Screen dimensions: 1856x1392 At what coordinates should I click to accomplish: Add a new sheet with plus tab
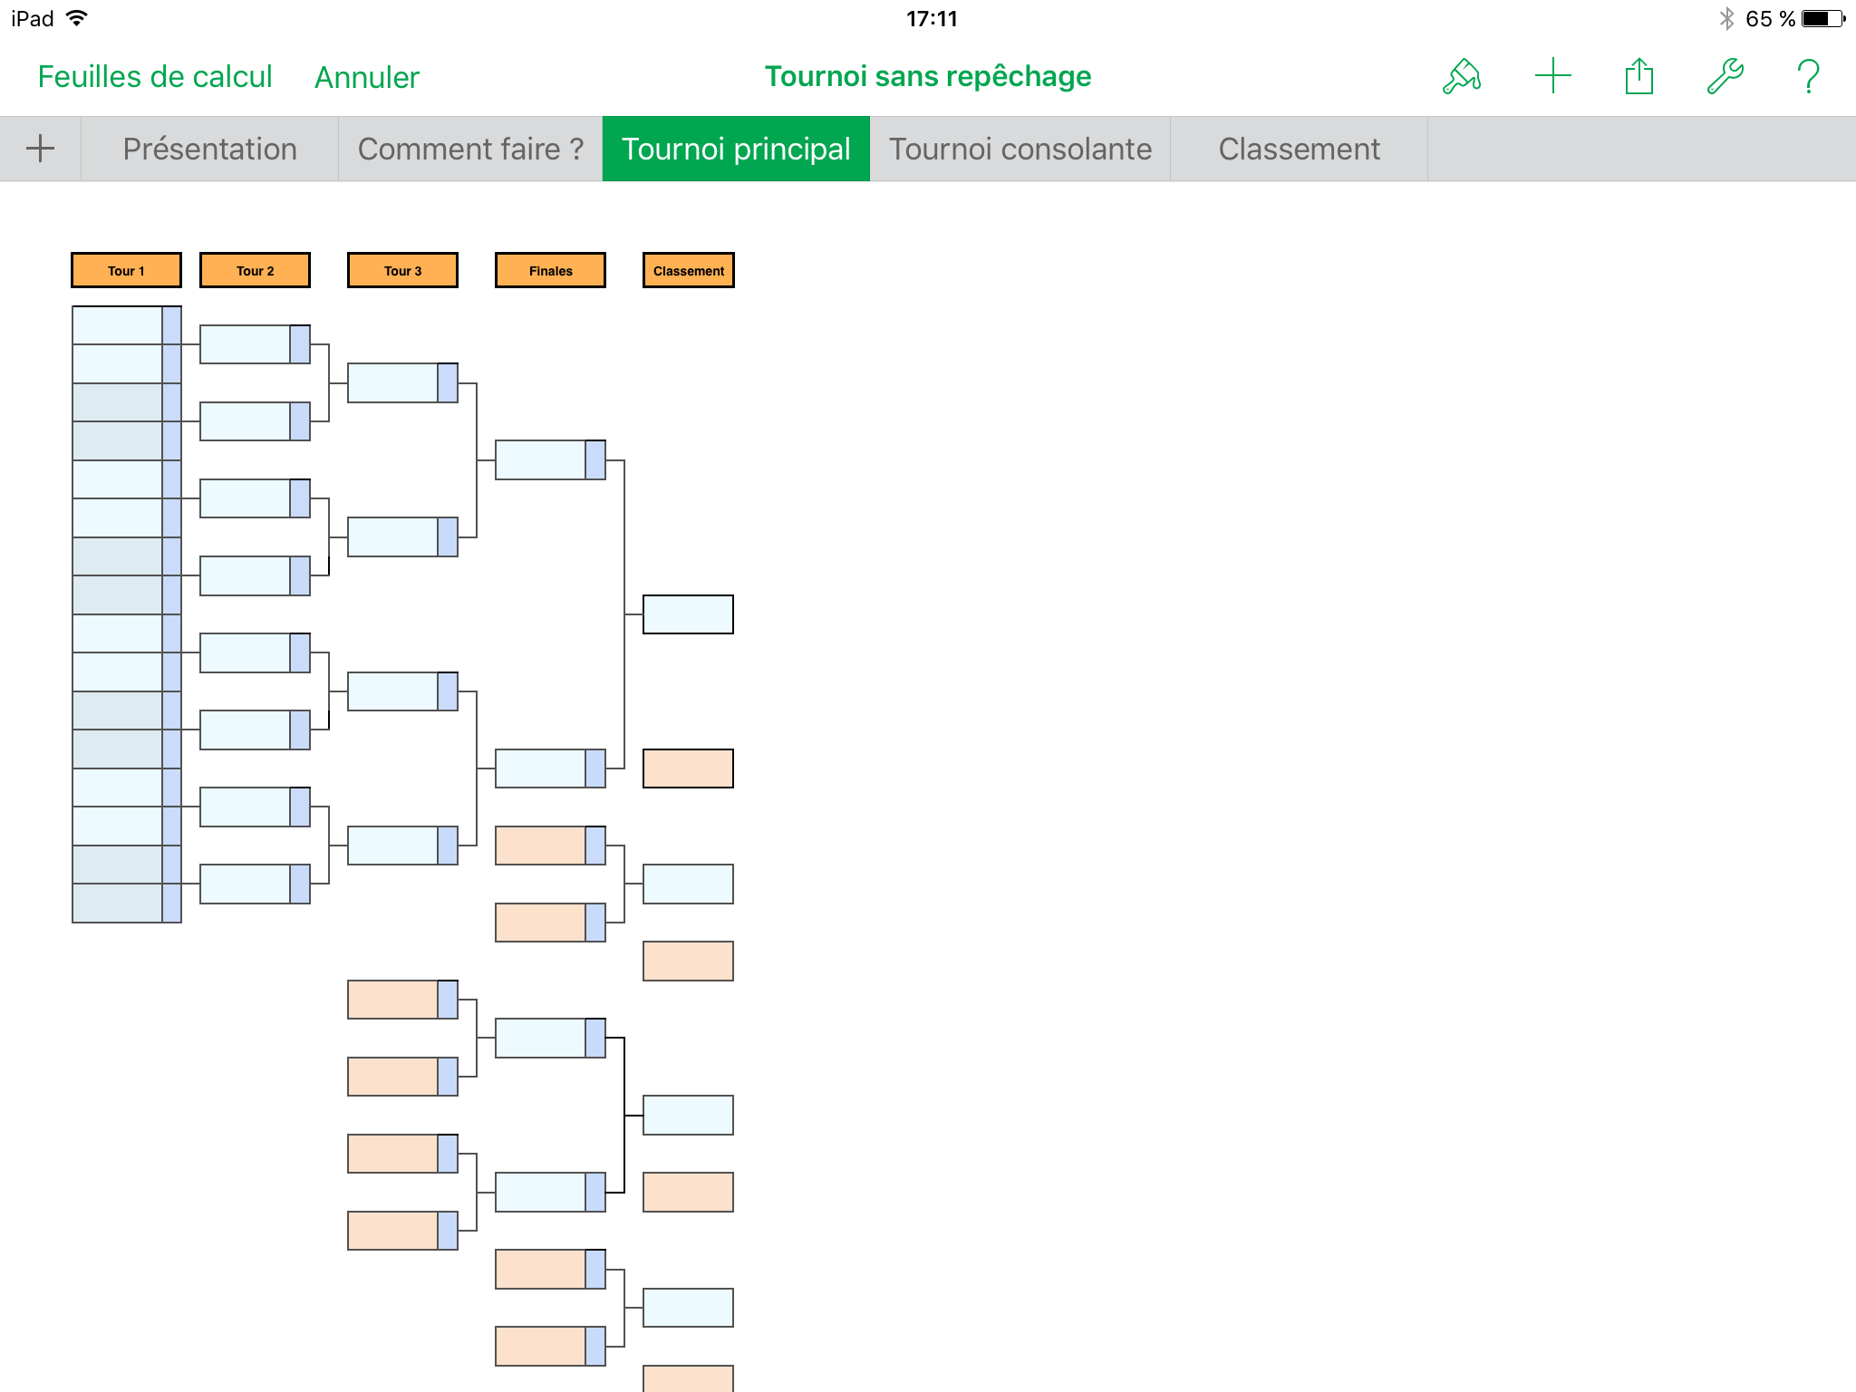40,149
